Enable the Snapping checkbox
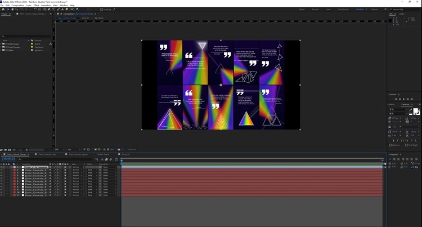The image size is (422, 227). click(101, 9)
